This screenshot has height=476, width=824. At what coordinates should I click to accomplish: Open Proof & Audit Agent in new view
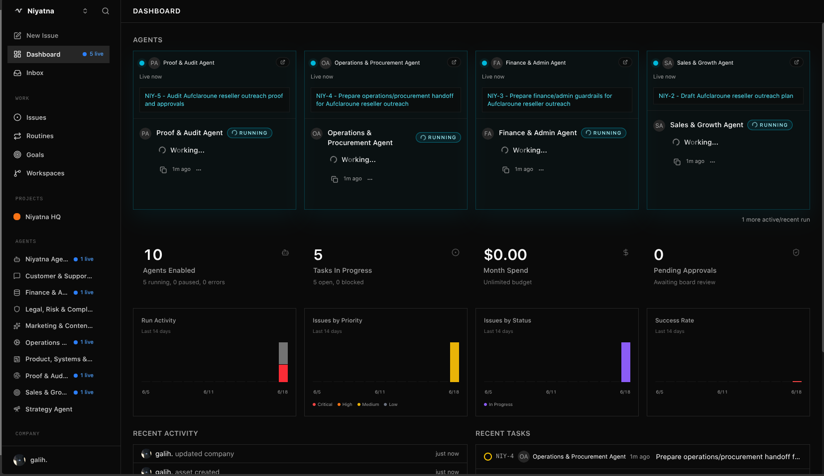(283, 62)
